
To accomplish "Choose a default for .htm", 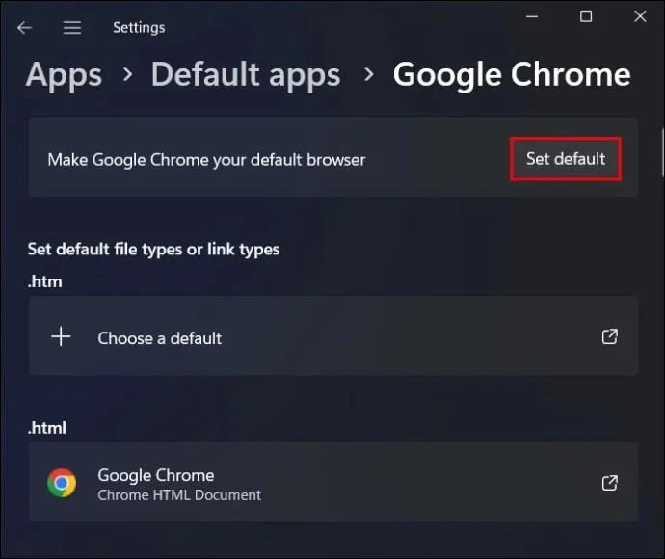I will point(332,335).
